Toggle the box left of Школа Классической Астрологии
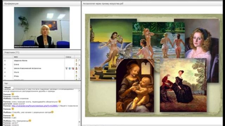The height and width of the screenshot is (126, 225). pos(5,69)
